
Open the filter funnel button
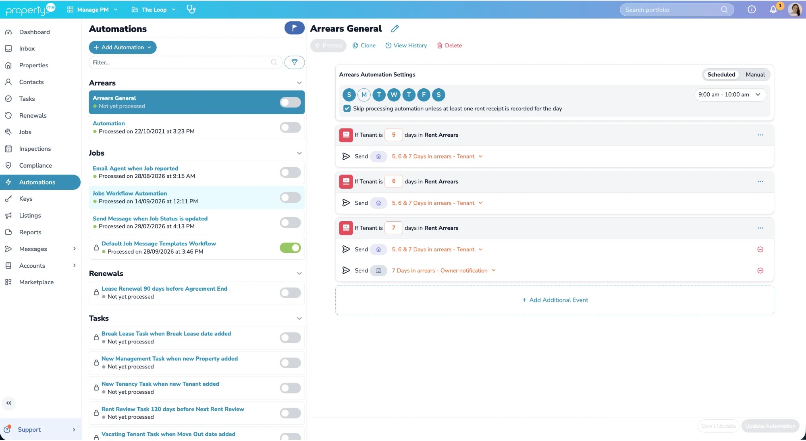tap(295, 62)
